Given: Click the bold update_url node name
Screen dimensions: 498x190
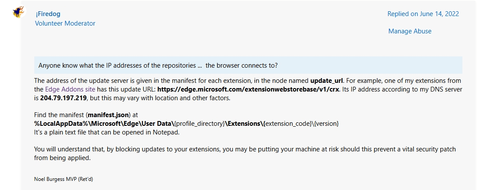Looking at the screenshot, I should point(327,81).
